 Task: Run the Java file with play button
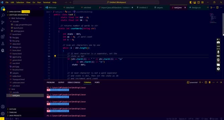click(x=211, y=8)
